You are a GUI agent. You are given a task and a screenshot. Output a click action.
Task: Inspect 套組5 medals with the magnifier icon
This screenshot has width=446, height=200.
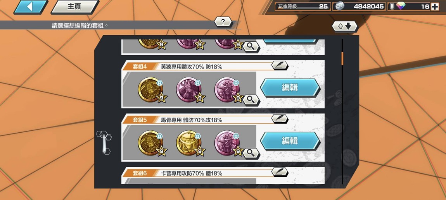click(x=251, y=153)
